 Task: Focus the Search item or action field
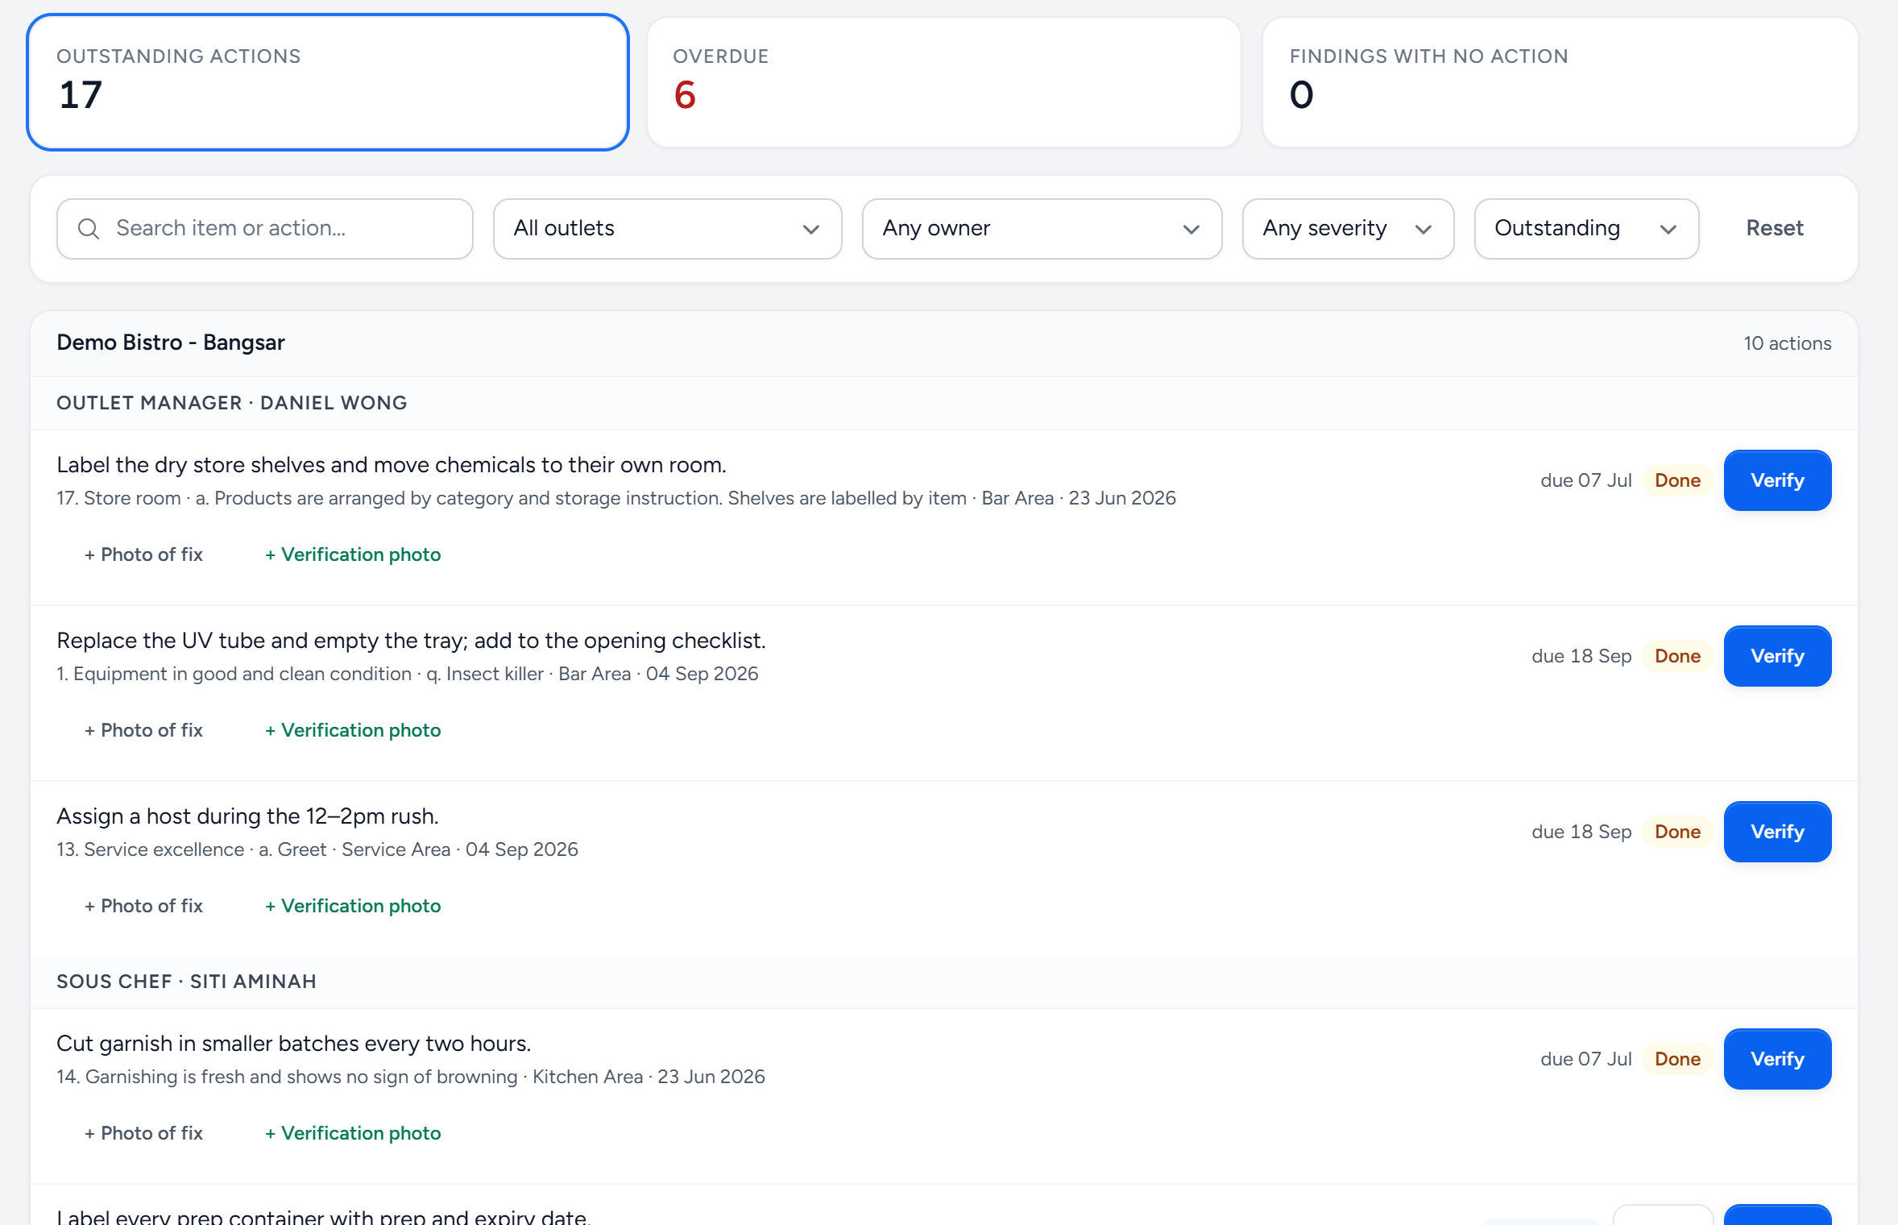(265, 229)
